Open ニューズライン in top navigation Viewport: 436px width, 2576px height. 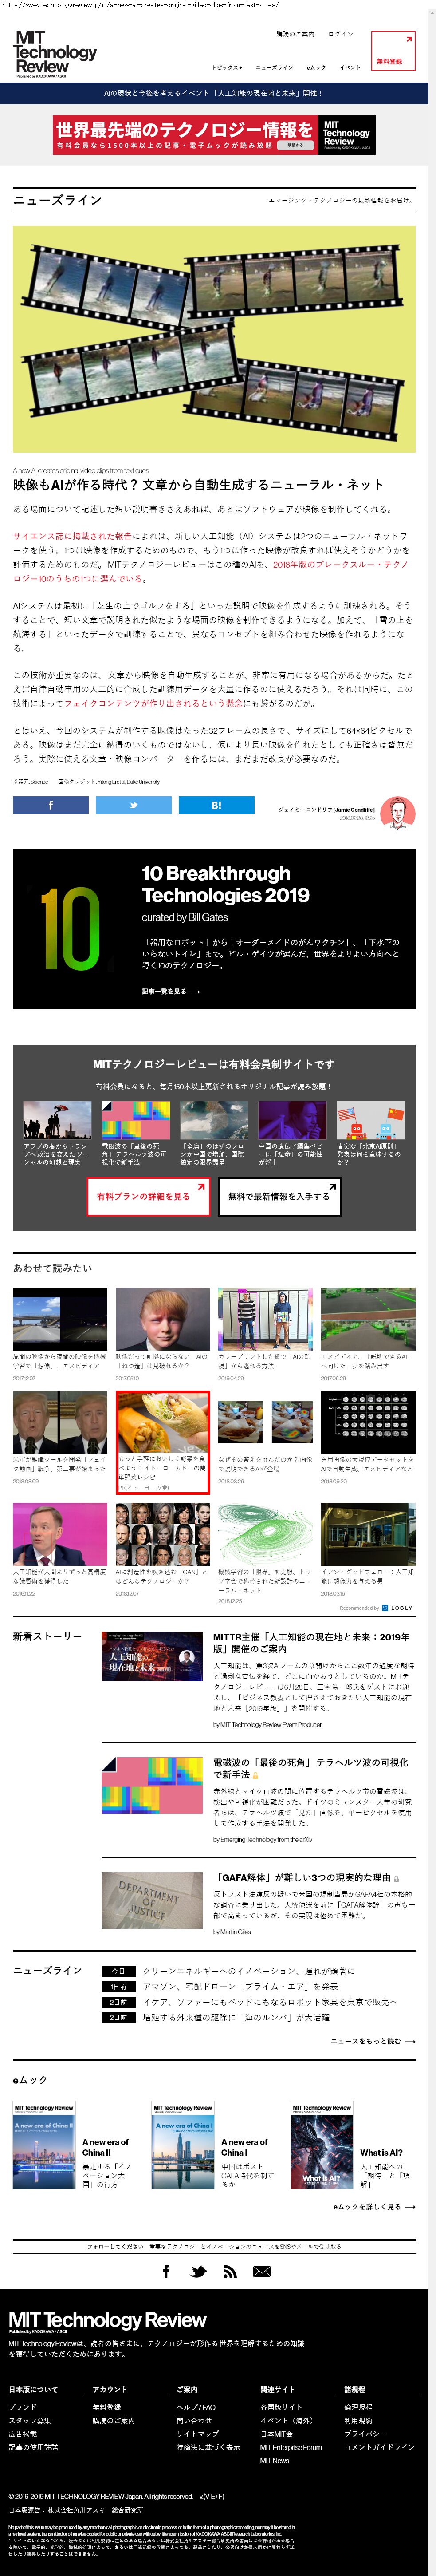274,68
